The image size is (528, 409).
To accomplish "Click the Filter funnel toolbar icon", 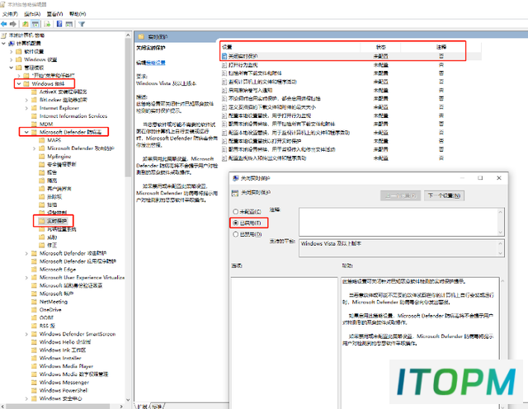I will click(82, 24).
